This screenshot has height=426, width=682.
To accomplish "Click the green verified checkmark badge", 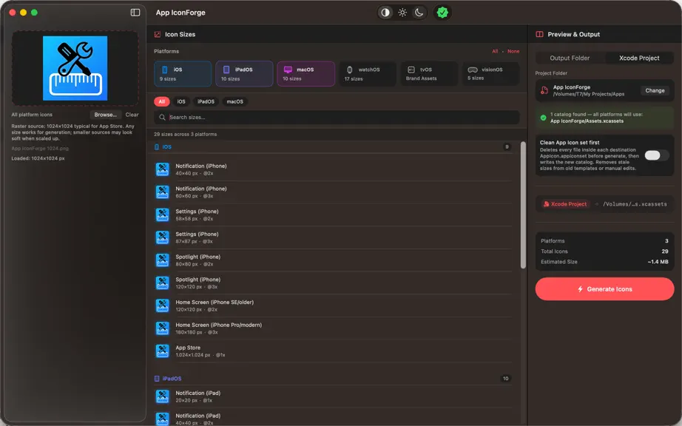I will coord(442,13).
